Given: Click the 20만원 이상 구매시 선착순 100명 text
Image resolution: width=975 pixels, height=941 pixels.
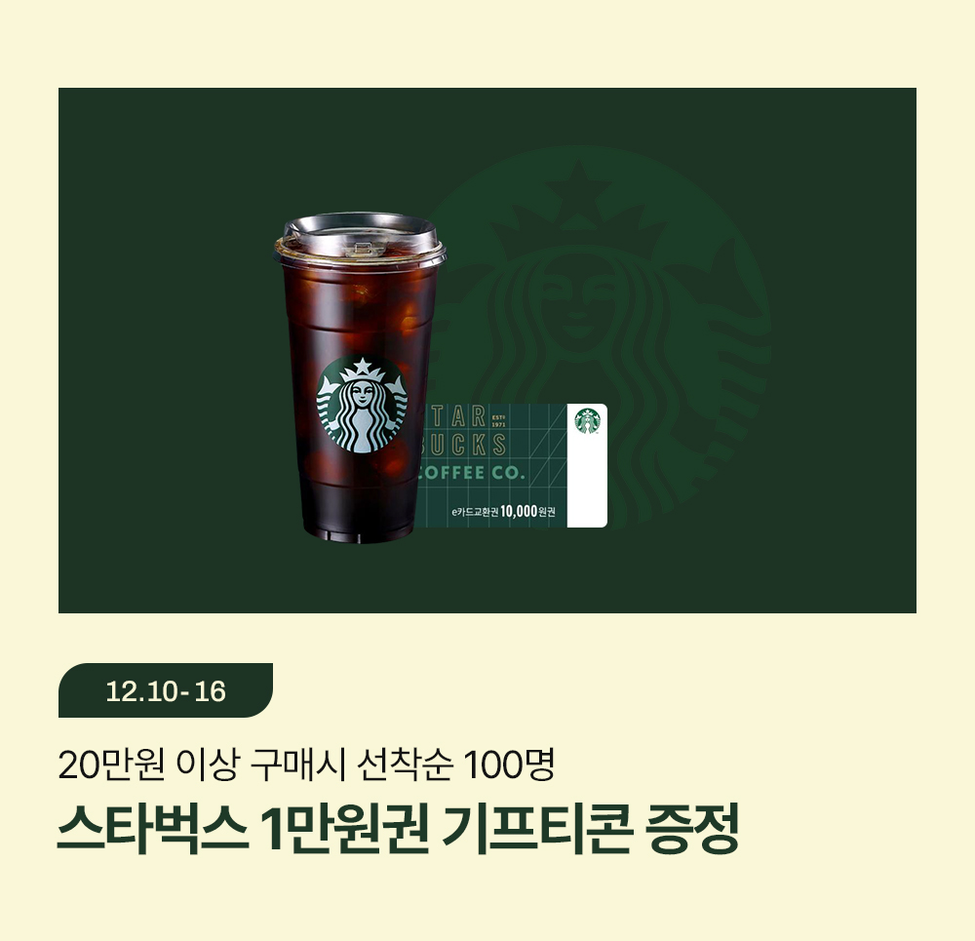Looking at the screenshot, I should click(306, 765).
